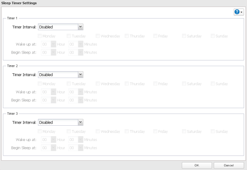This screenshot has height=170, width=247.
Task: Tick Saturday checkbox in Timer 3
Action: click(x=184, y=131)
